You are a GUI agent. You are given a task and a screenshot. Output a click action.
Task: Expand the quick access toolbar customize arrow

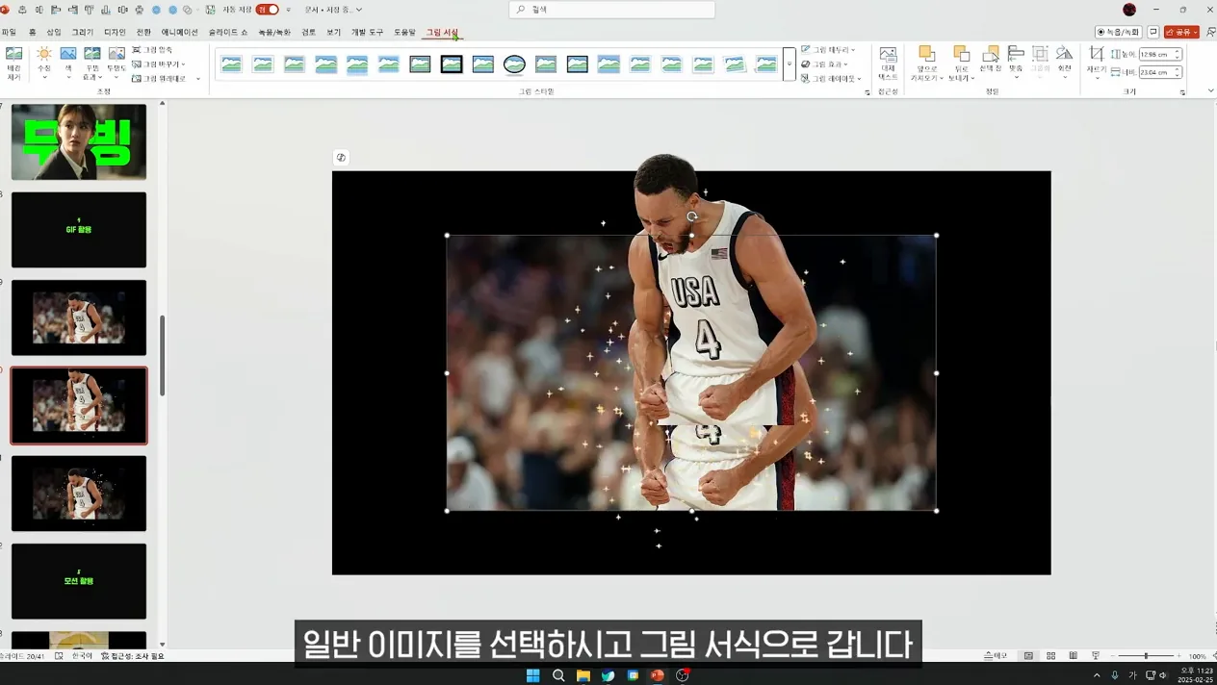(x=288, y=10)
